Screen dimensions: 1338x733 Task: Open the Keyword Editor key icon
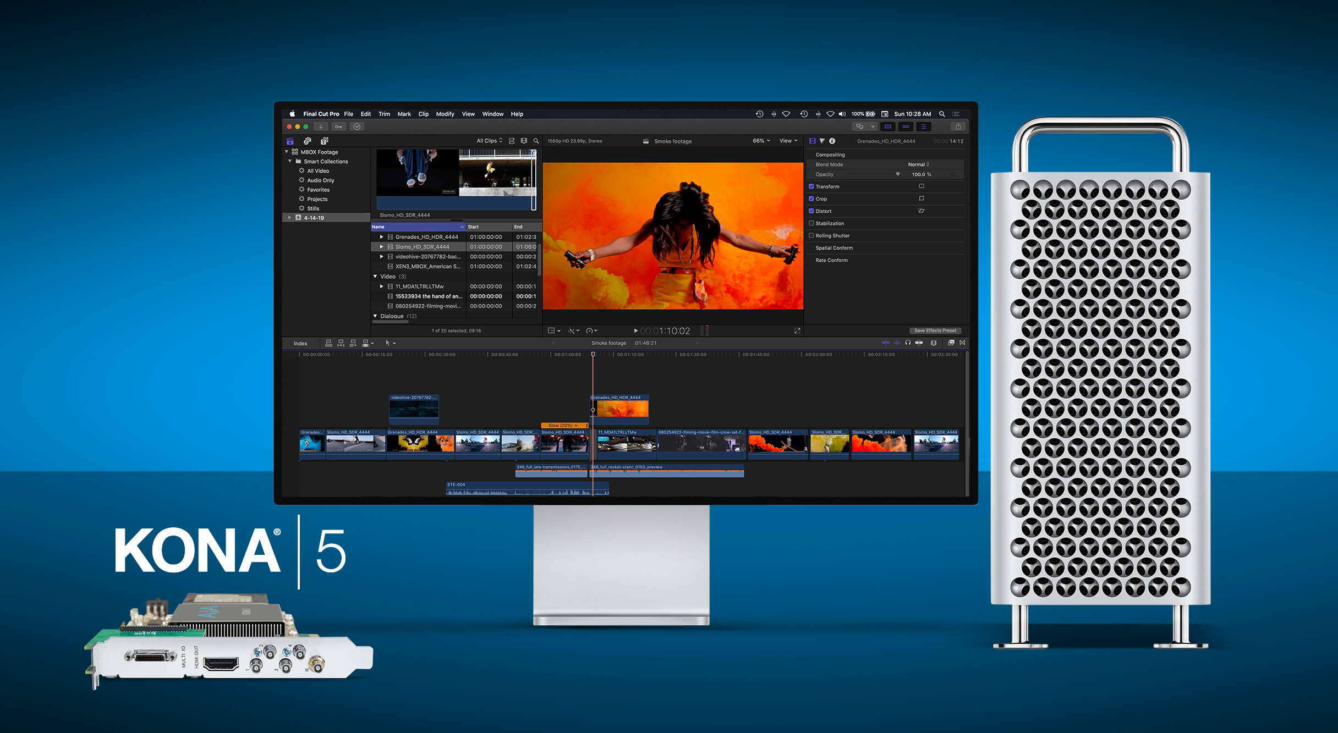pos(338,126)
